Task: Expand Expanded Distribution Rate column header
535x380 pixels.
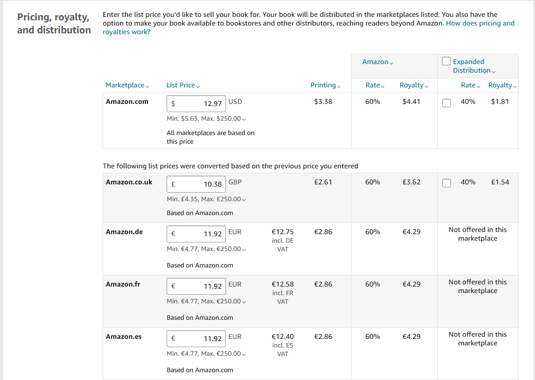Action: 471,85
